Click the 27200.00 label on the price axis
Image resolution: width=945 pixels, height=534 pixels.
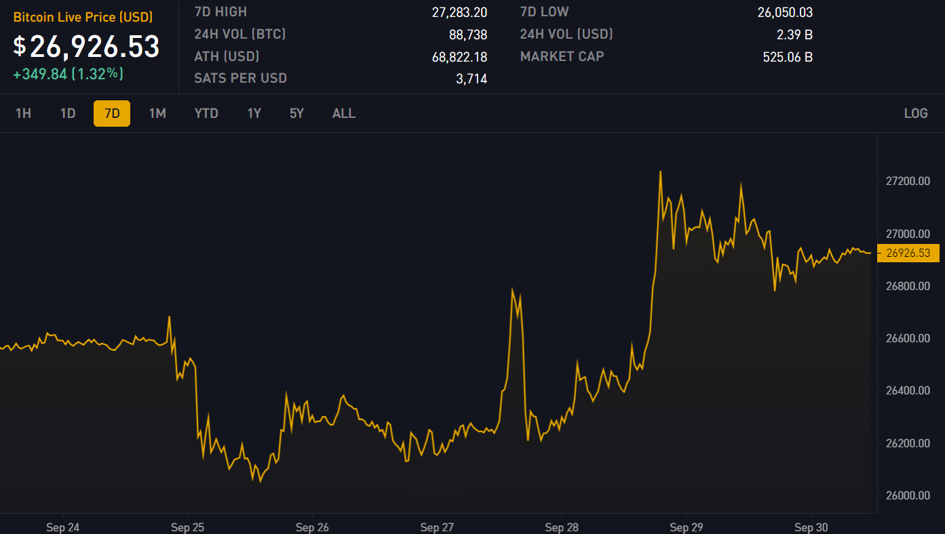pyautogui.click(x=908, y=181)
